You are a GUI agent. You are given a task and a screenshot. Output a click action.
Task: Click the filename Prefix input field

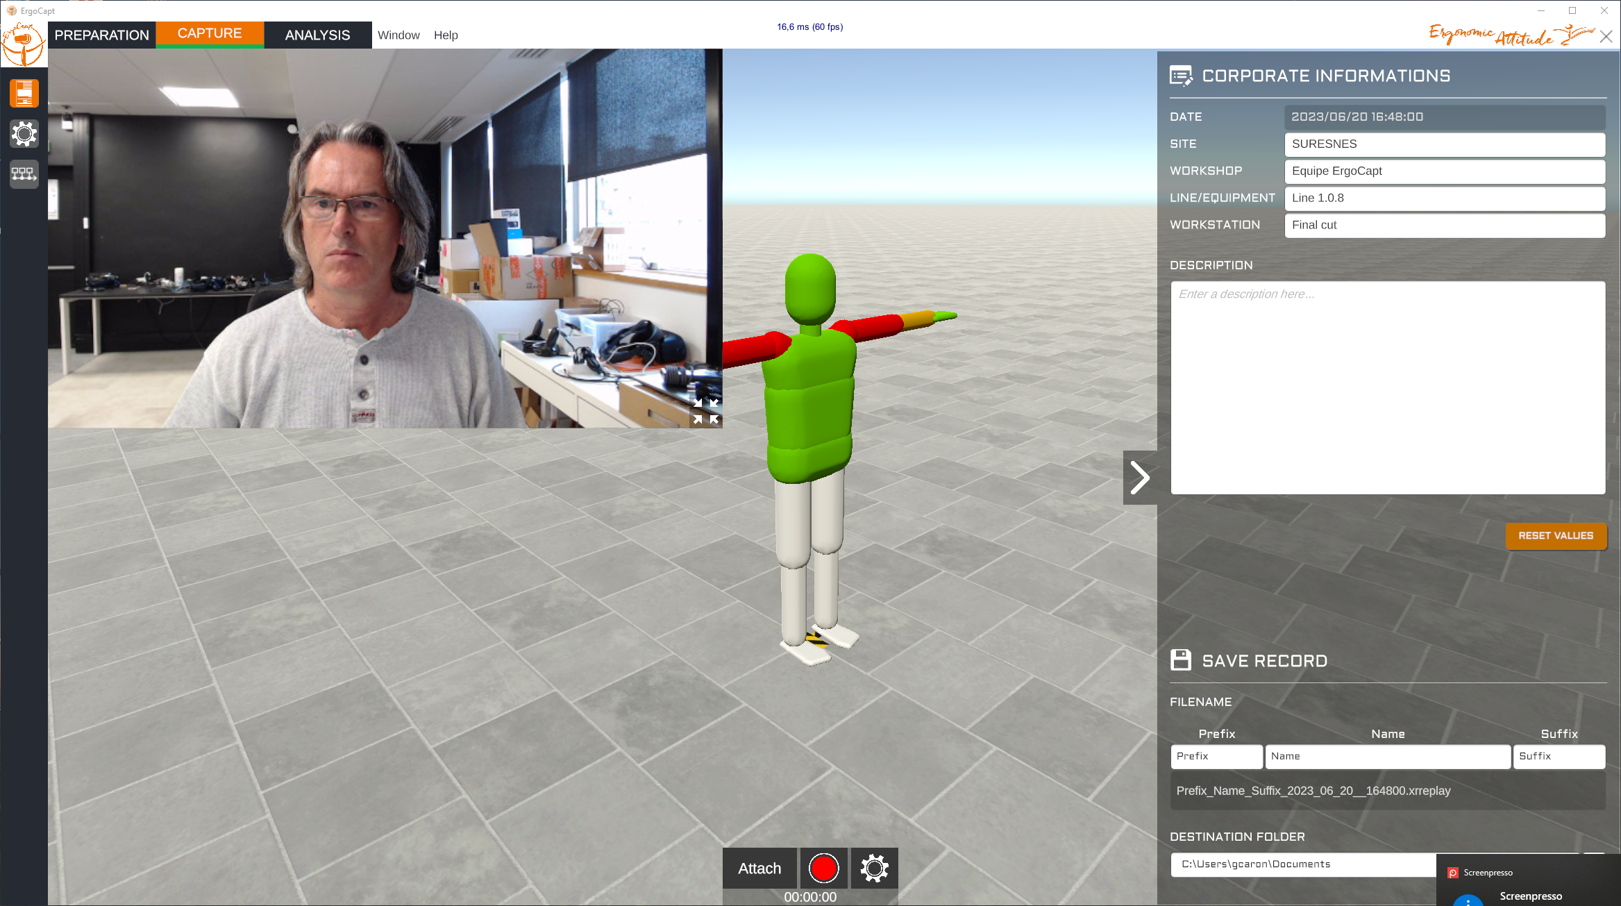pos(1216,757)
